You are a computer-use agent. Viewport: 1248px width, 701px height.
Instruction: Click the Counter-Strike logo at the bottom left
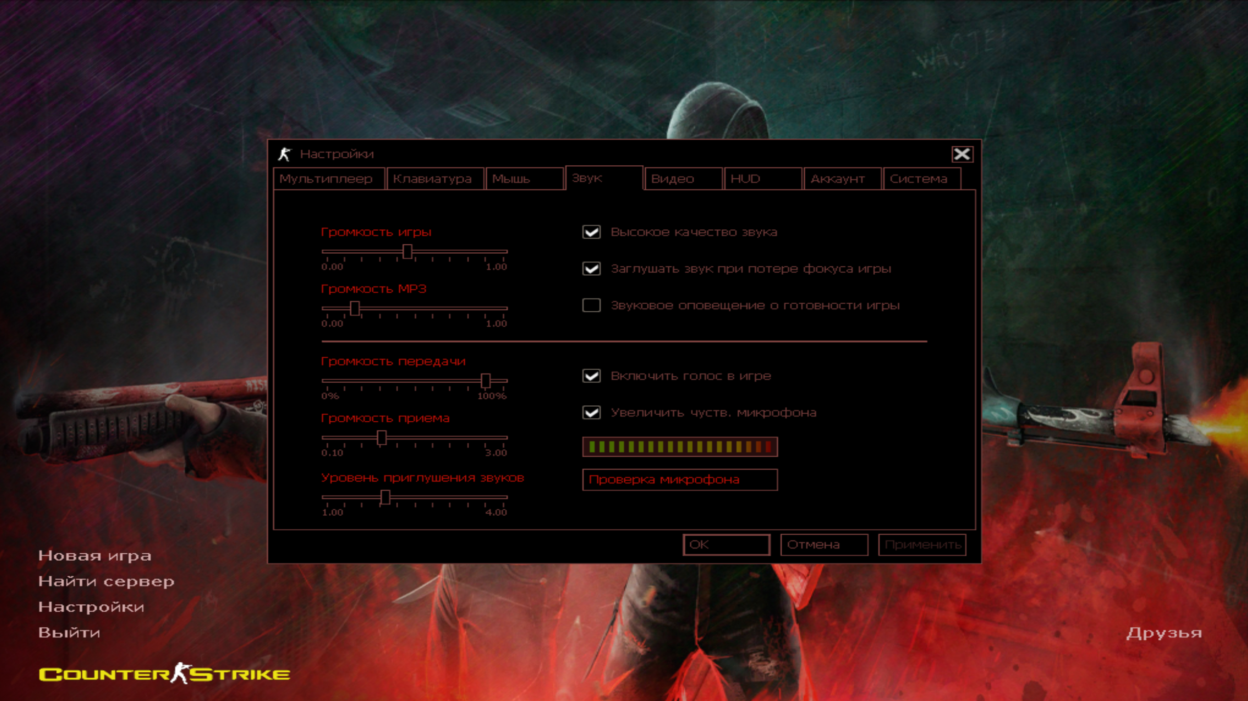164,674
